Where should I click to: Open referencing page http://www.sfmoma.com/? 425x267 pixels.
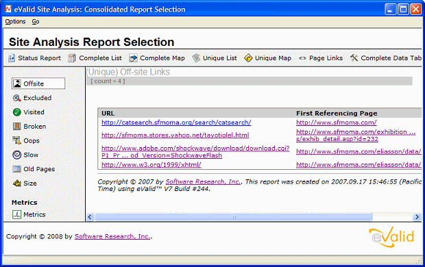coord(337,123)
